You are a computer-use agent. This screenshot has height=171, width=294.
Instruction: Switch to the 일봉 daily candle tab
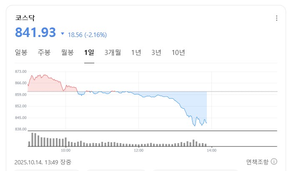pos(21,52)
